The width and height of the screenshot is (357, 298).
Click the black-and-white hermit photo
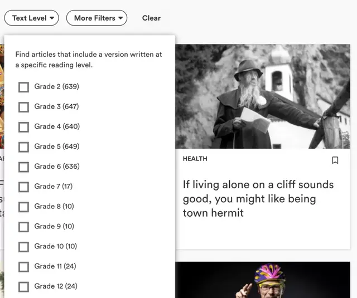[x=263, y=96]
